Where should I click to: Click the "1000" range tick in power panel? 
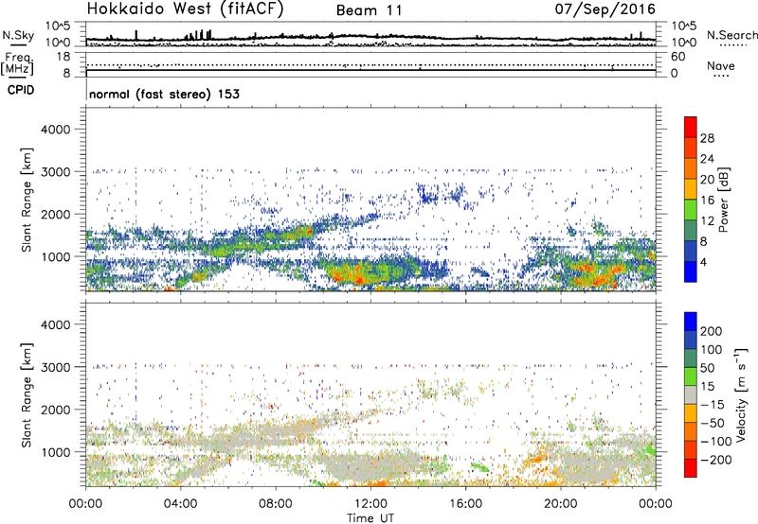pyautogui.click(x=55, y=256)
